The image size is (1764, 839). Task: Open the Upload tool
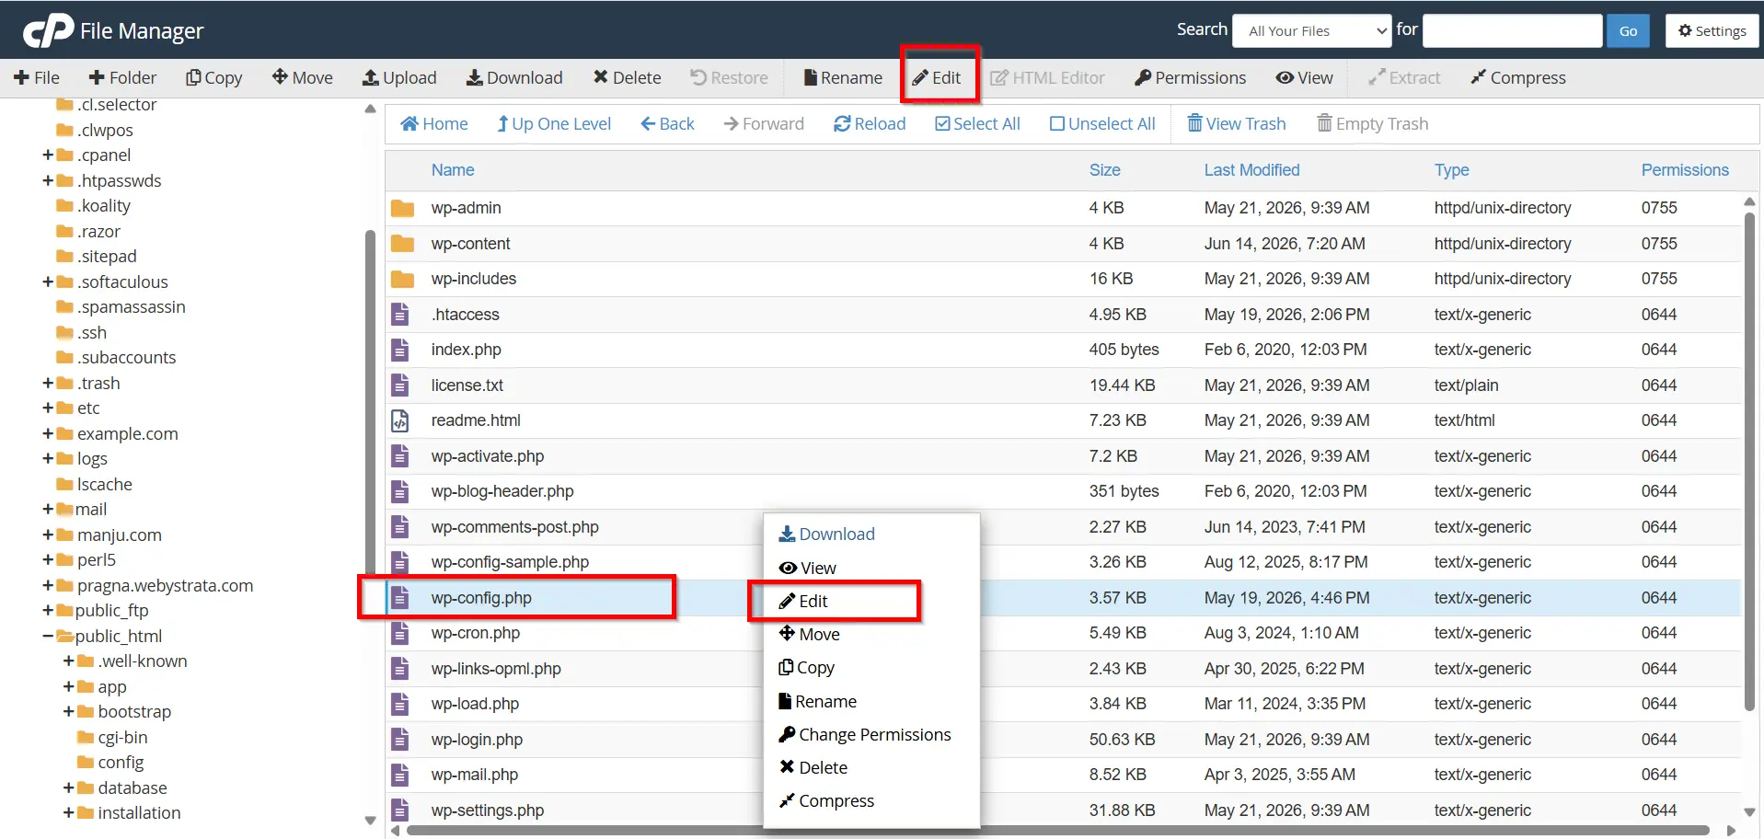click(x=399, y=78)
